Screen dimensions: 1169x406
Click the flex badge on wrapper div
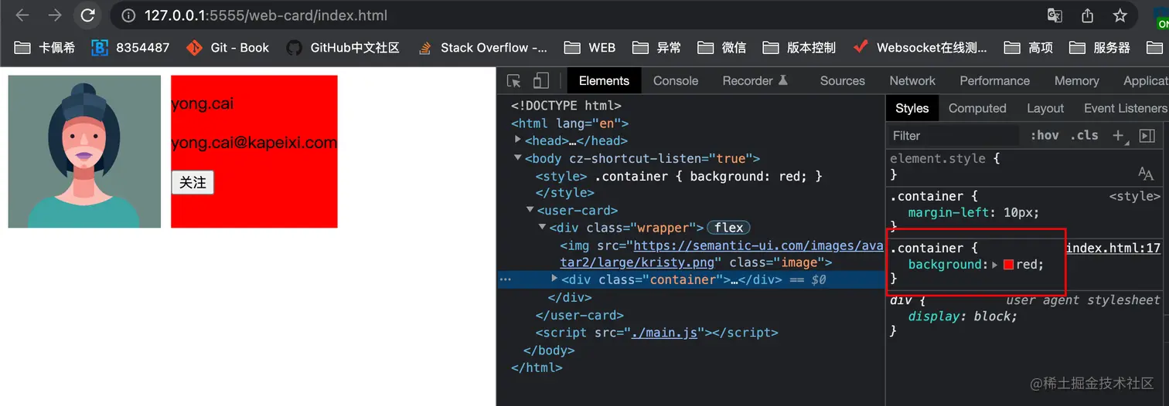[x=728, y=228]
